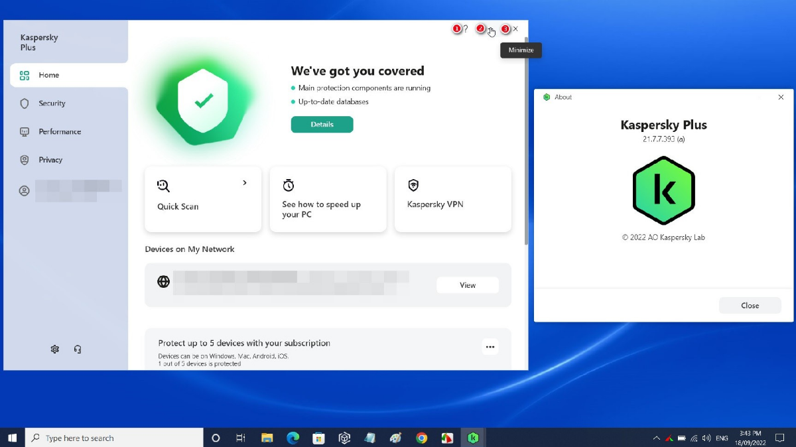Image resolution: width=796 pixels, height=447 pixels.
Task: Click the Performance monitor icon
Action: (x=25, y=132)
